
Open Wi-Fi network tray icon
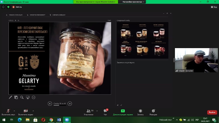click(x=189, y=120)
